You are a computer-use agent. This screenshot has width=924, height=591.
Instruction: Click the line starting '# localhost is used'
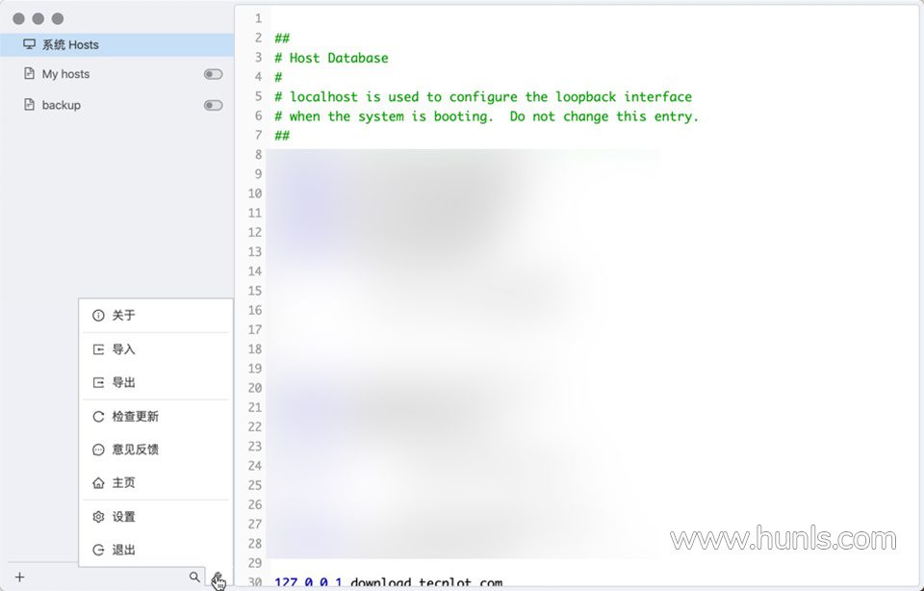[x=483, y=96]
